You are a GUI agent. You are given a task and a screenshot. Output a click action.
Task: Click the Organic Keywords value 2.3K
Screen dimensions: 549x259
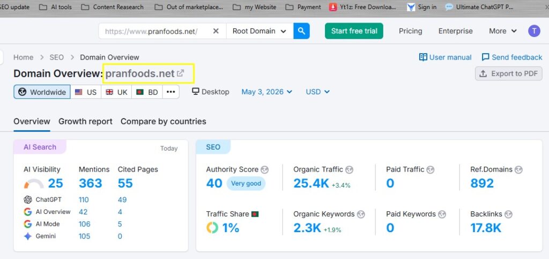pyautogui.click(x=307, y=228)
